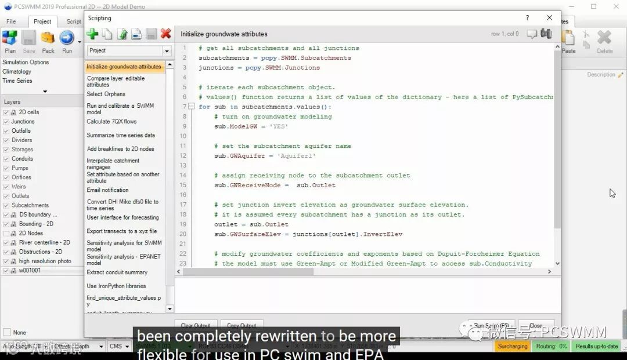Toggle the Subcatchments layer checkbox
The height and width of the screenshot is (360, 627).
coord(6,206)
